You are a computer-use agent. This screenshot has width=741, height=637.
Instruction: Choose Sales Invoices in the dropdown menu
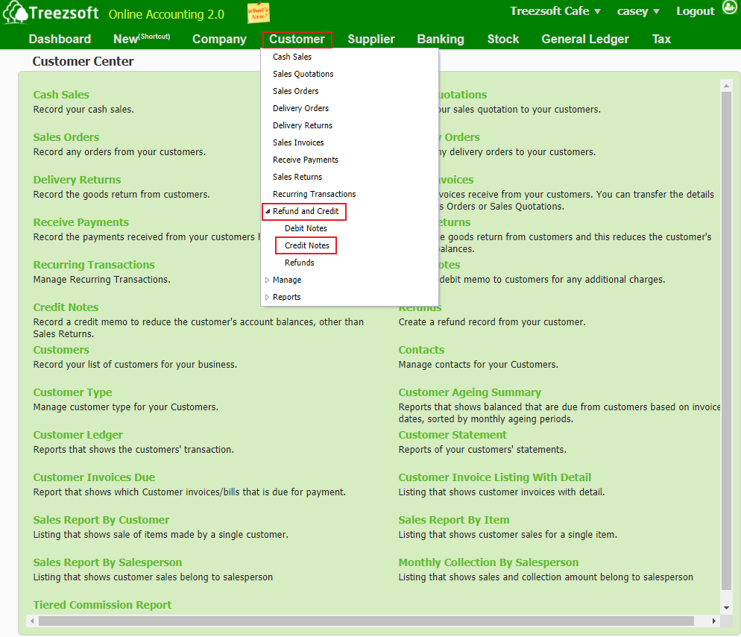pos(298,142)
